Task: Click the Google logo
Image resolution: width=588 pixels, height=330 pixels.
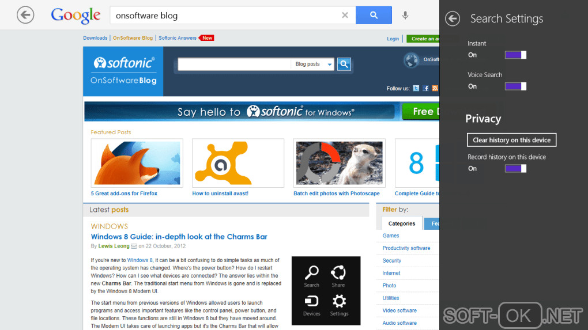Action: click(76, 15)
